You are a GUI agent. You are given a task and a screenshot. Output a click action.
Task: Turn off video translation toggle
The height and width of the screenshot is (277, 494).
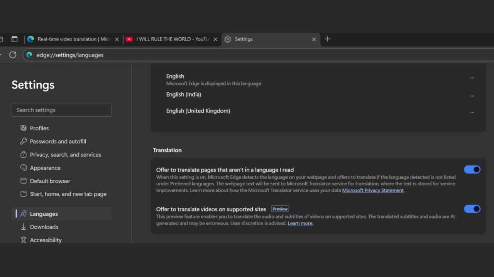point(472,209)
